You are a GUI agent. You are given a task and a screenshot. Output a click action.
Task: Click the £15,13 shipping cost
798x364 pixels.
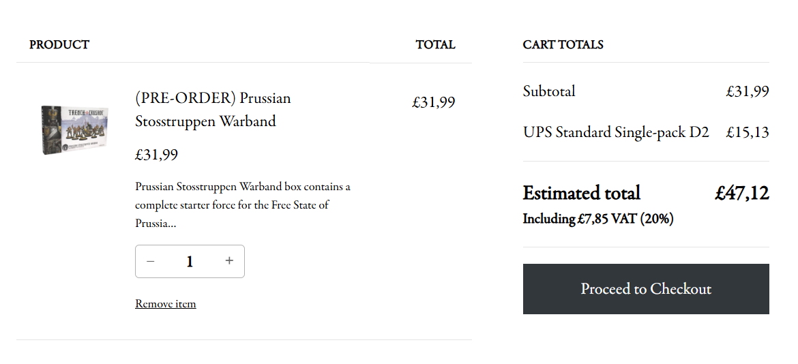747,132
